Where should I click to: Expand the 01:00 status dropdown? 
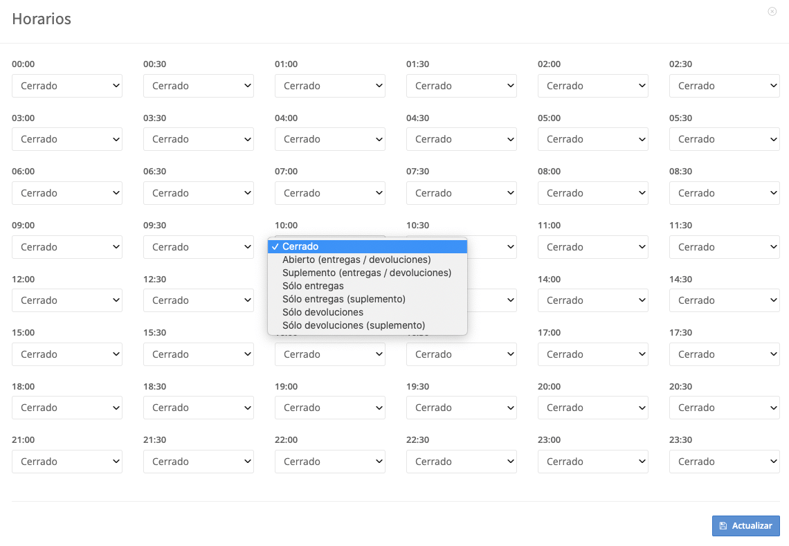[x=330, y=86]
